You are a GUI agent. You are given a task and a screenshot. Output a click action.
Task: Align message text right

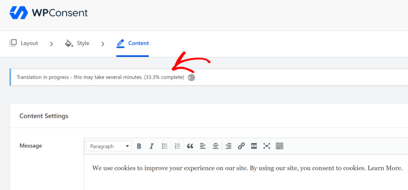coord(228,146)
